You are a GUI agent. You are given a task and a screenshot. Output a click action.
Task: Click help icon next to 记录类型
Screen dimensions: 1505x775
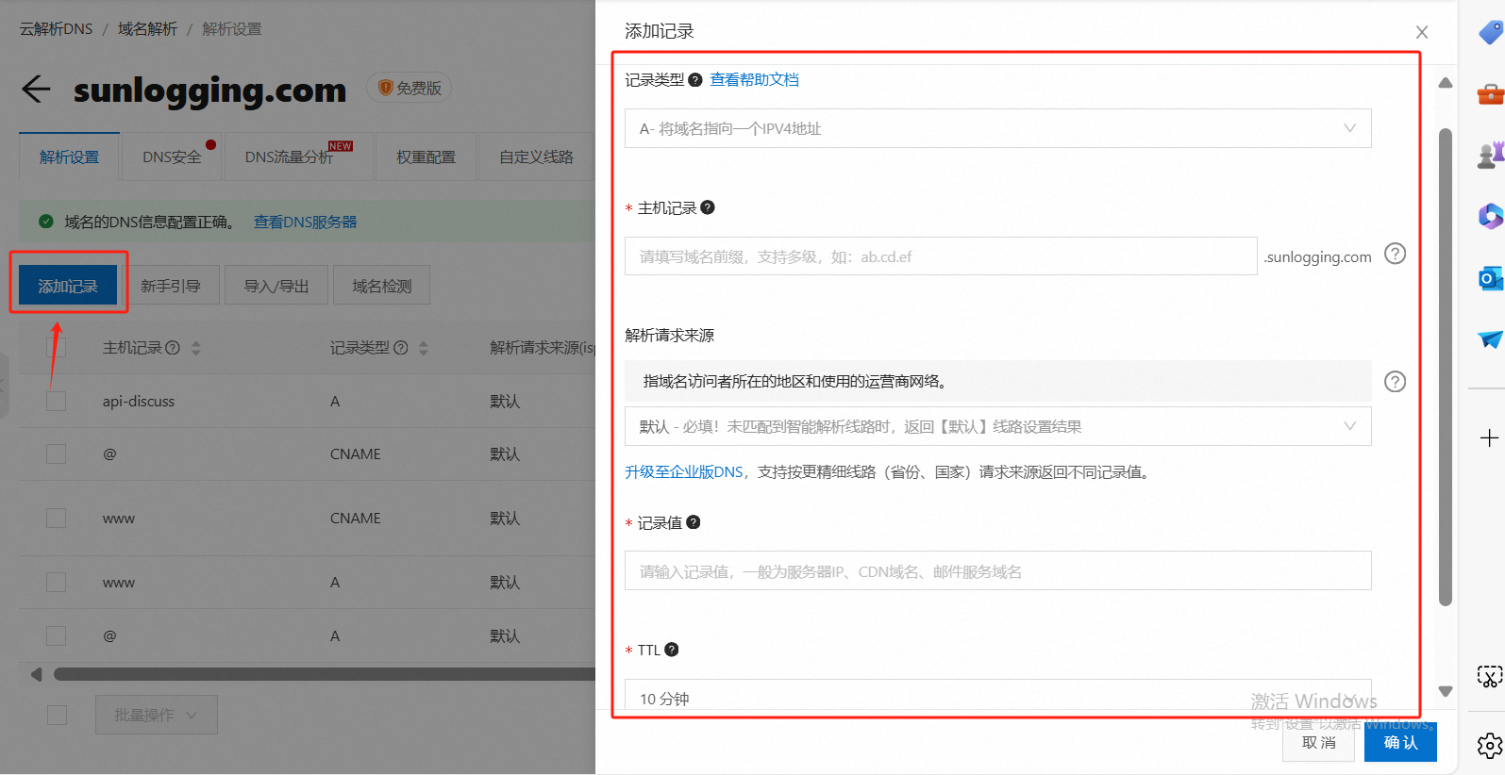(x=695, y=80)
